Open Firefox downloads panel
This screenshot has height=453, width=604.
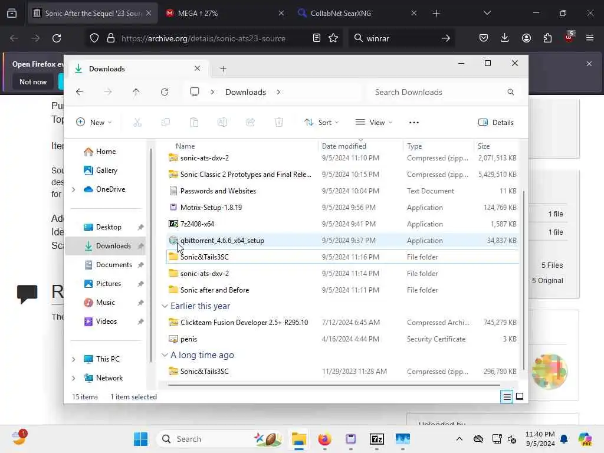tap(505, 38)
